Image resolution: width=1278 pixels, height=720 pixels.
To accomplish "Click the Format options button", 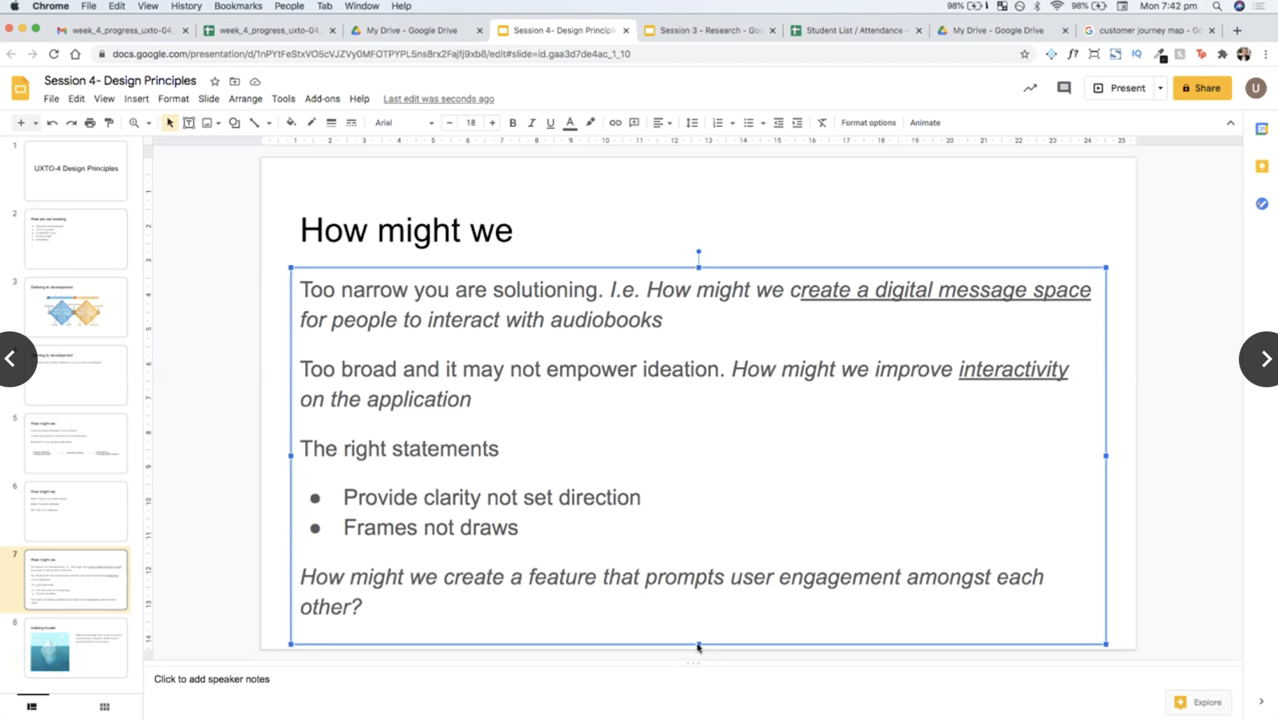I will (x=868, y=123).
